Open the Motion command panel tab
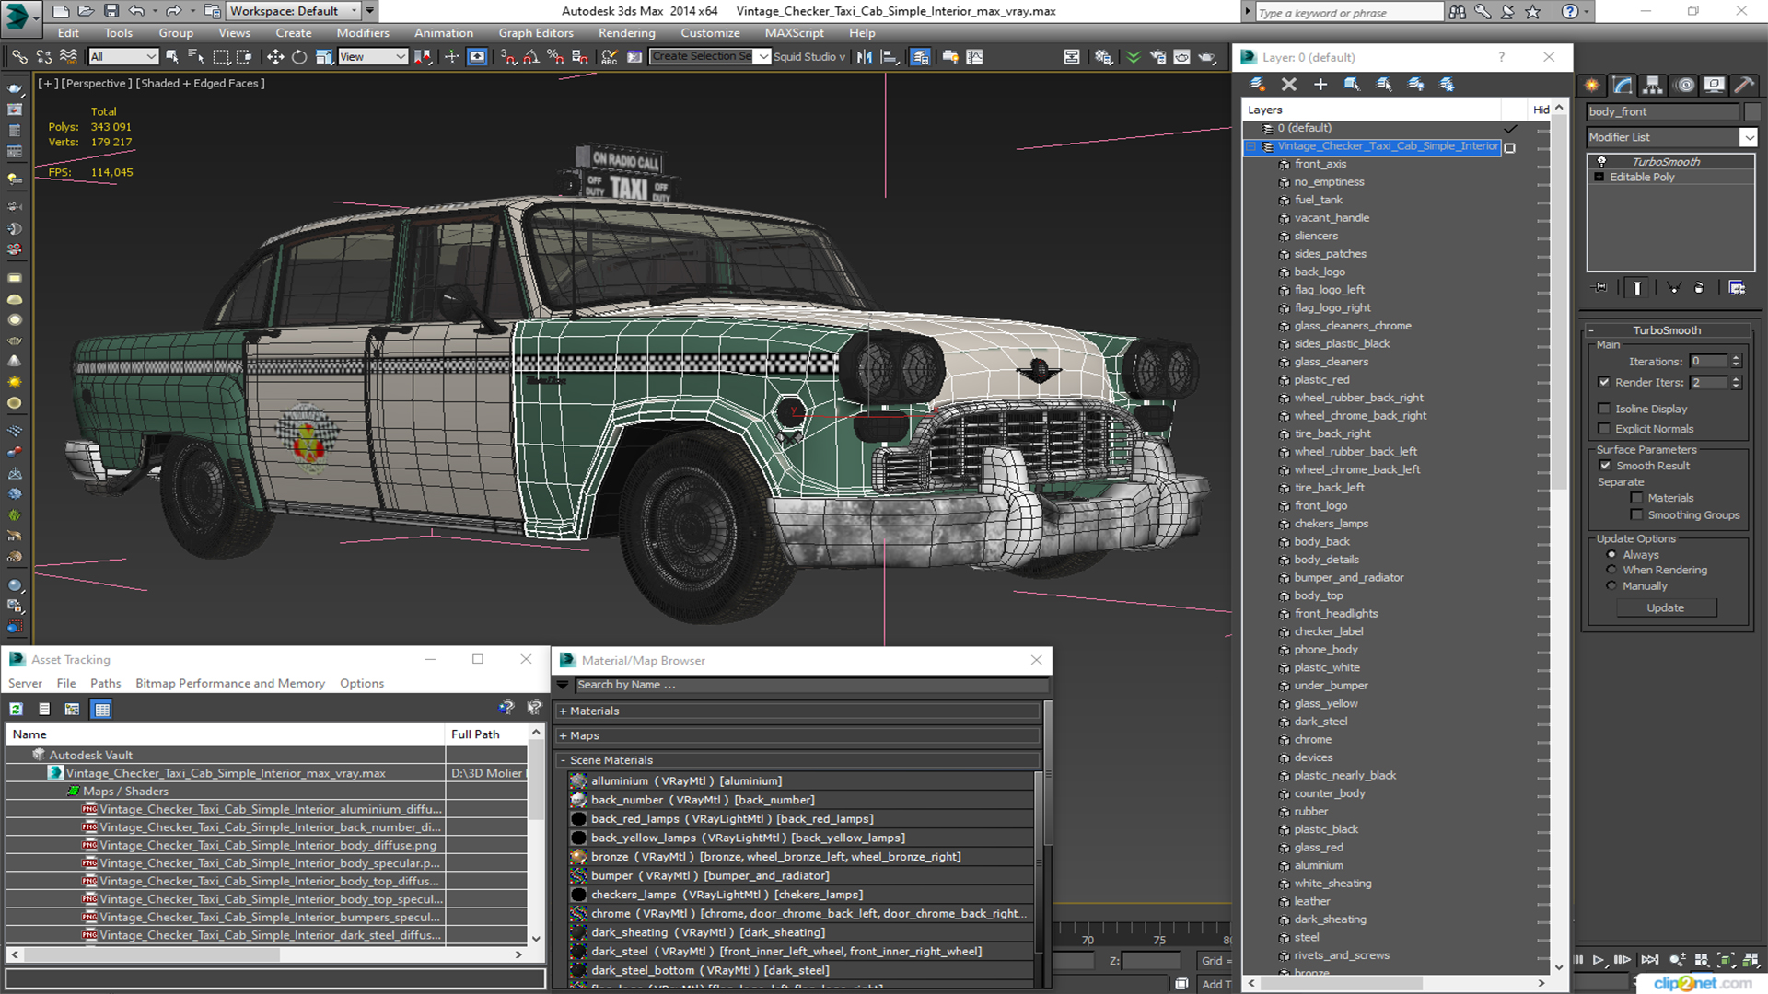Image resolution: width=1768 pixels, height=994 pixels. [1685, 86]
